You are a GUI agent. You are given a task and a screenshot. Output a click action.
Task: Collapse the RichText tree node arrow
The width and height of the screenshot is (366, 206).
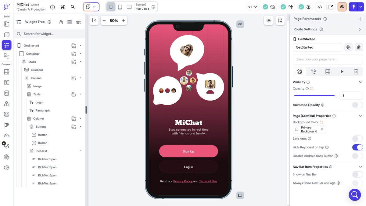coord(81,151)
